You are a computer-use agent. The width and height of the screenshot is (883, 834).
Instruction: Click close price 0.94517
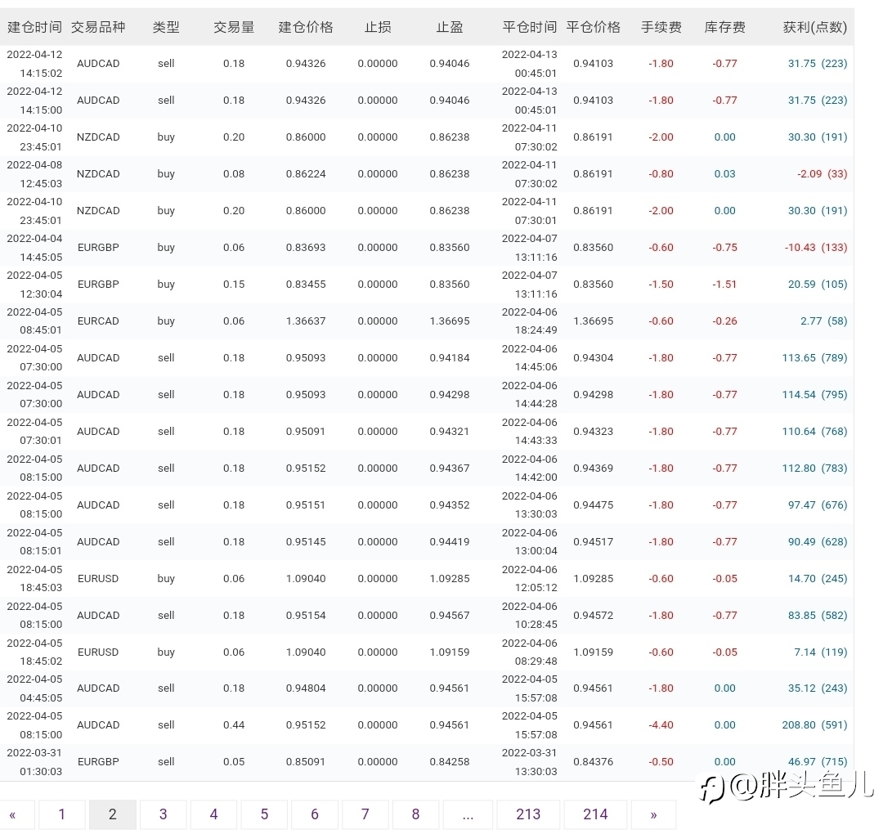593,542
